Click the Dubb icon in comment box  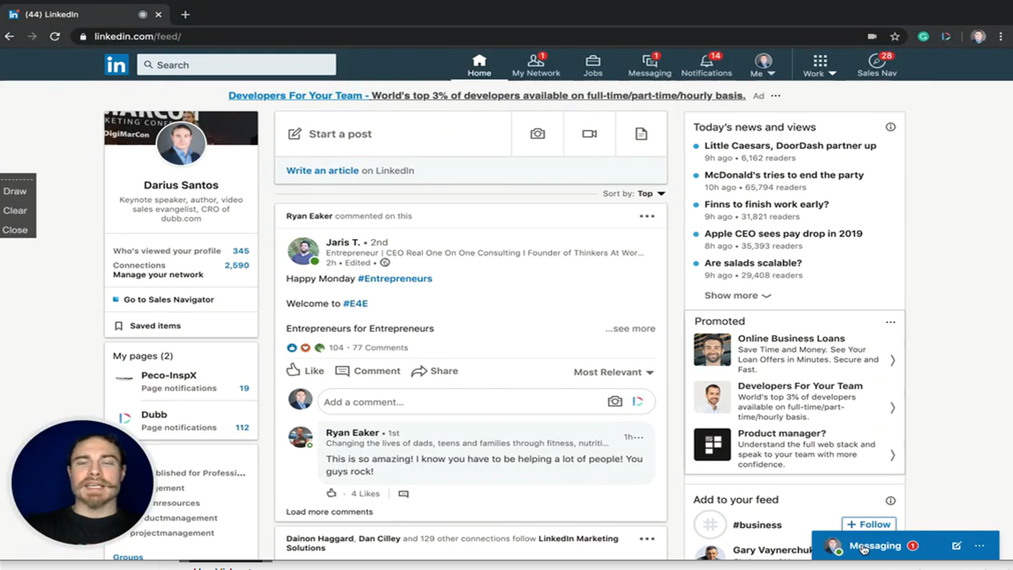[638, 402]
